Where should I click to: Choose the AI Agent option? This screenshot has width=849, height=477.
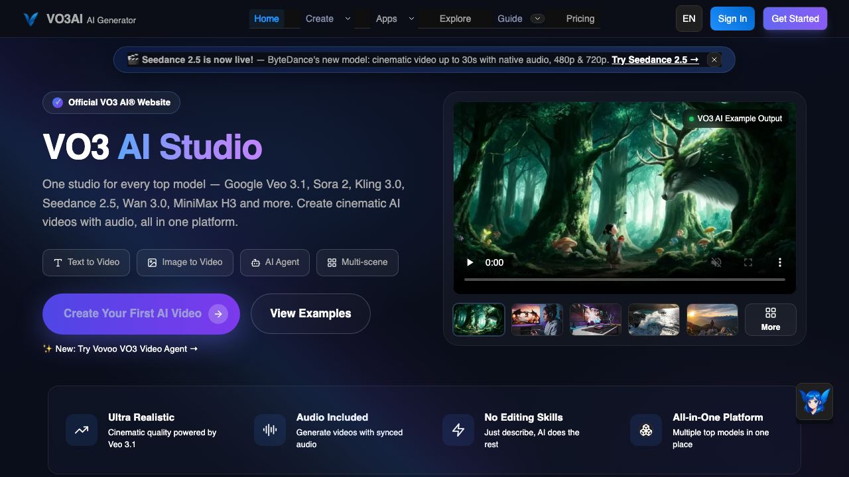(275, 262)
